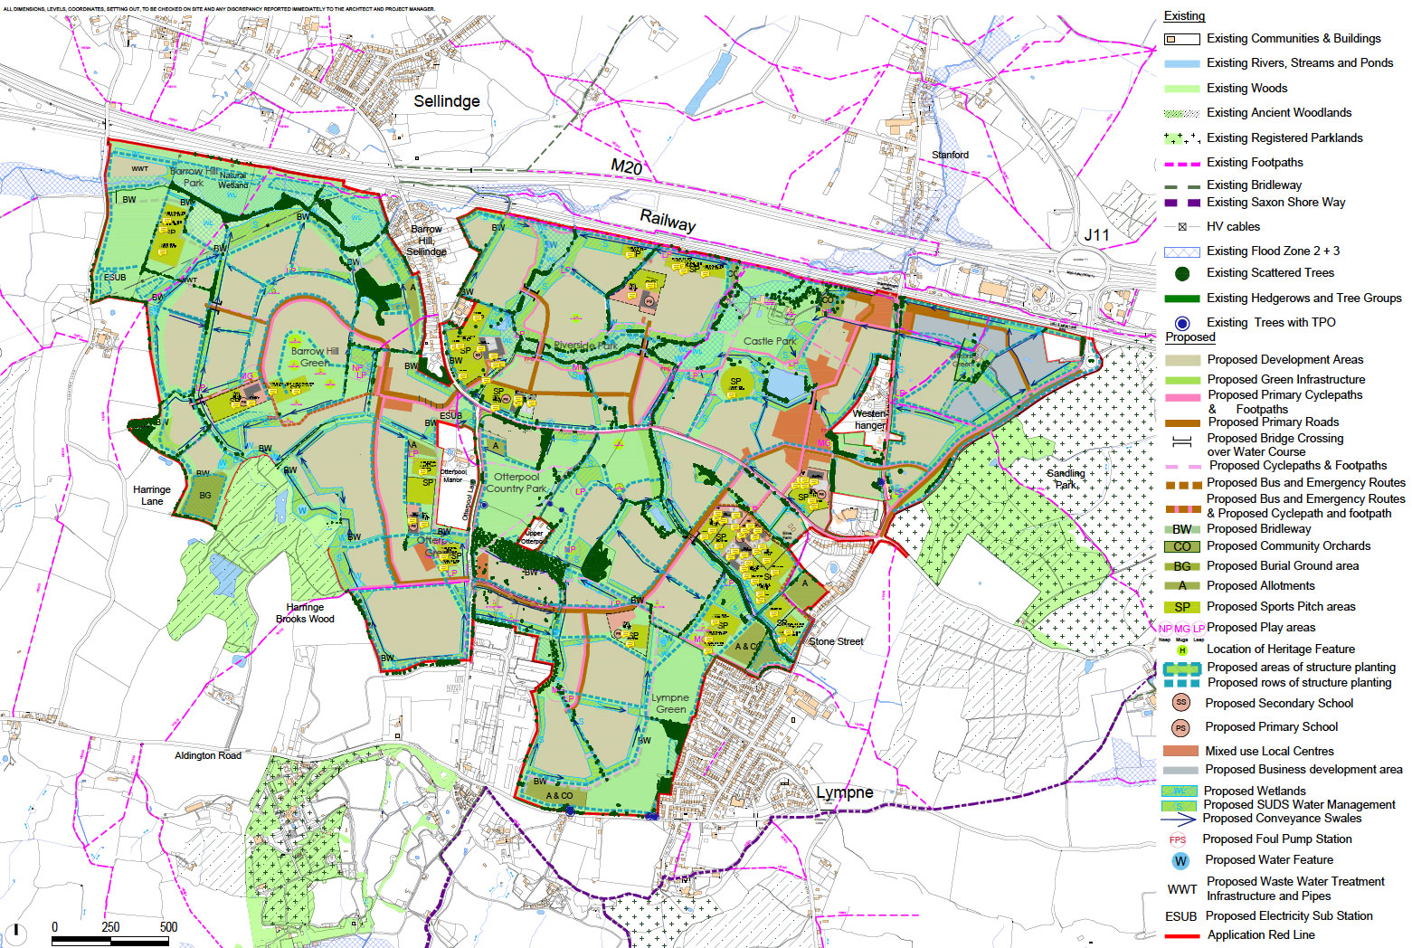Click the 'M20' motorway label on map
The width and height of the screenshot is (1412, 948).
click(627, 167)
